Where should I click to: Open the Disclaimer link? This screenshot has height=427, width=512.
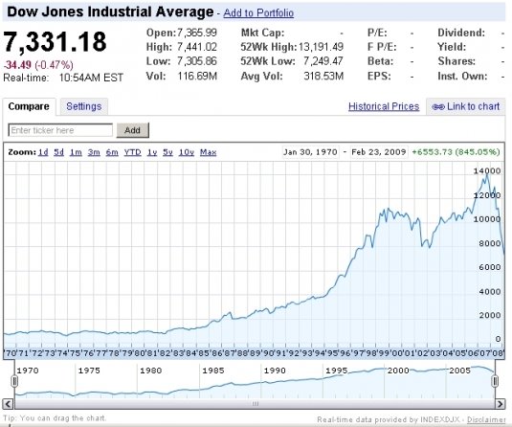(486, 419)
